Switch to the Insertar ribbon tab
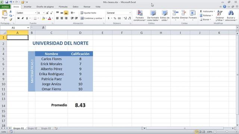This screenshot has height=134, width=239. pyautogui.click(x=28, y=7)
